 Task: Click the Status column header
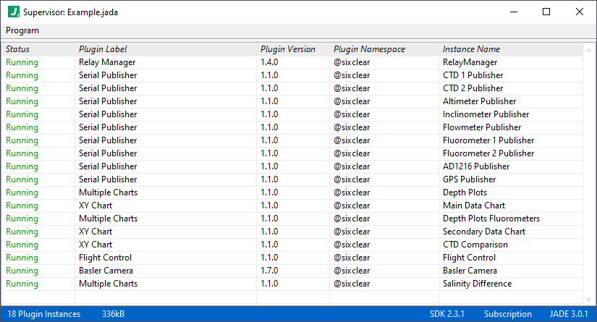click(x=17, y=49)
